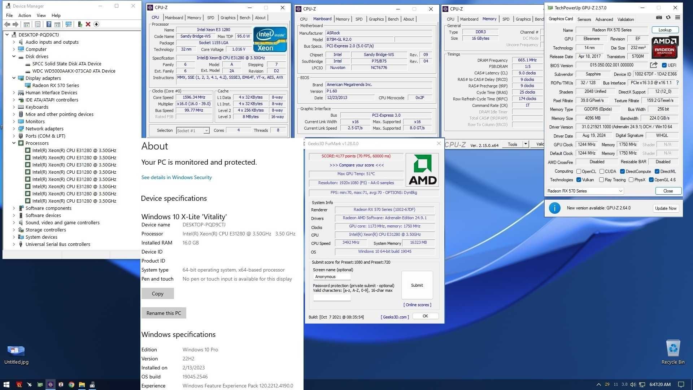Open the Radeon RX 570 Series GPU dropdown
Image resolution: width=693 pixels, height=390 pixels.
(585, 191)
